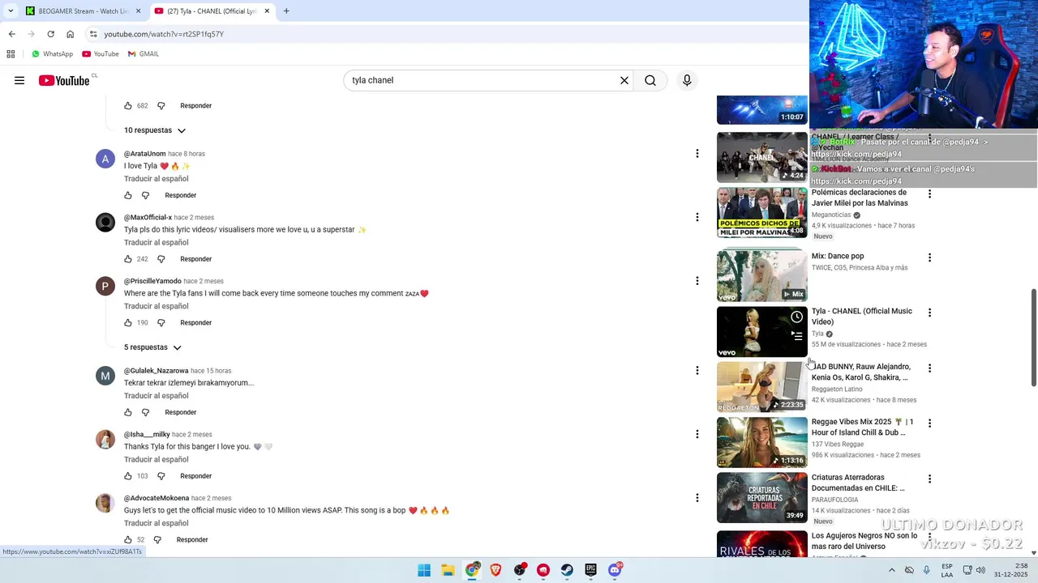This screenshot has width=1038, height=583.
Task: Open options menu for @PriscilleYamodo comment
Action: [x=697, y=281]
